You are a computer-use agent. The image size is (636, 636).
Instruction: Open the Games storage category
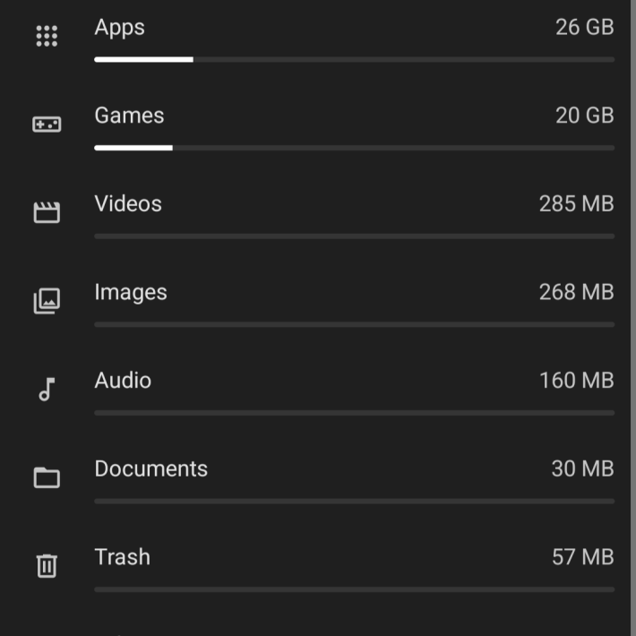coord(318,128)
